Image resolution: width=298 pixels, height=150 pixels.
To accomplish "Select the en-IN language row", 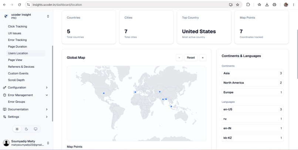I will [253, 128].
